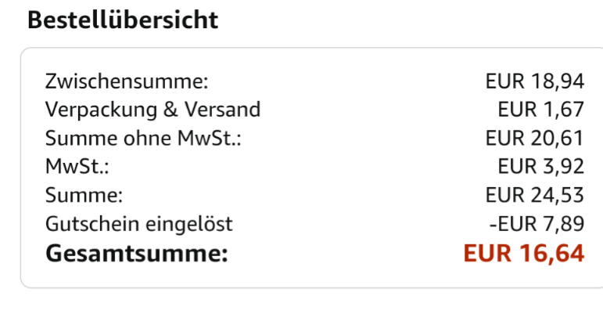The image size is (603, 325).
Task: Click the voucher discount -EUR 7,89
Action: pyautogui.click(x=537, y=225)
